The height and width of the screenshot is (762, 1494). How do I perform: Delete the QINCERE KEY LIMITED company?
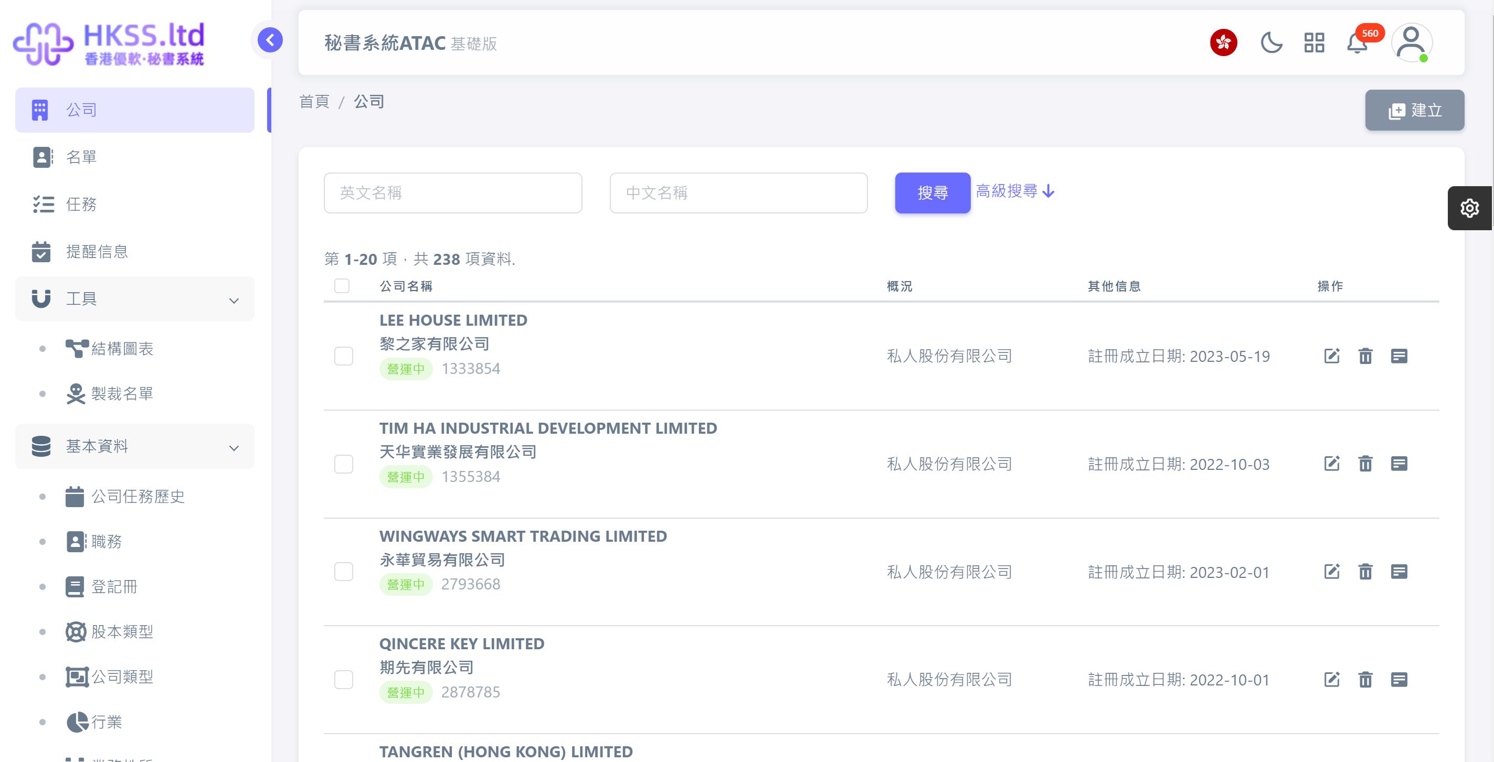(x=1366, y=680)
